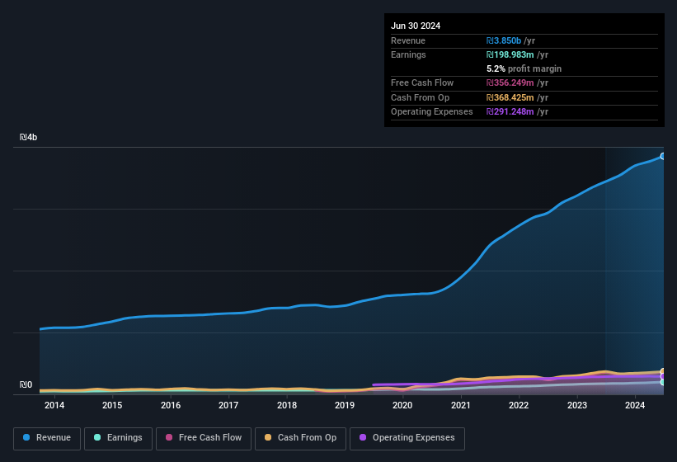677x462 pixels.
Task: Click the ₪0 y-axis label
Action: point(26,384)
